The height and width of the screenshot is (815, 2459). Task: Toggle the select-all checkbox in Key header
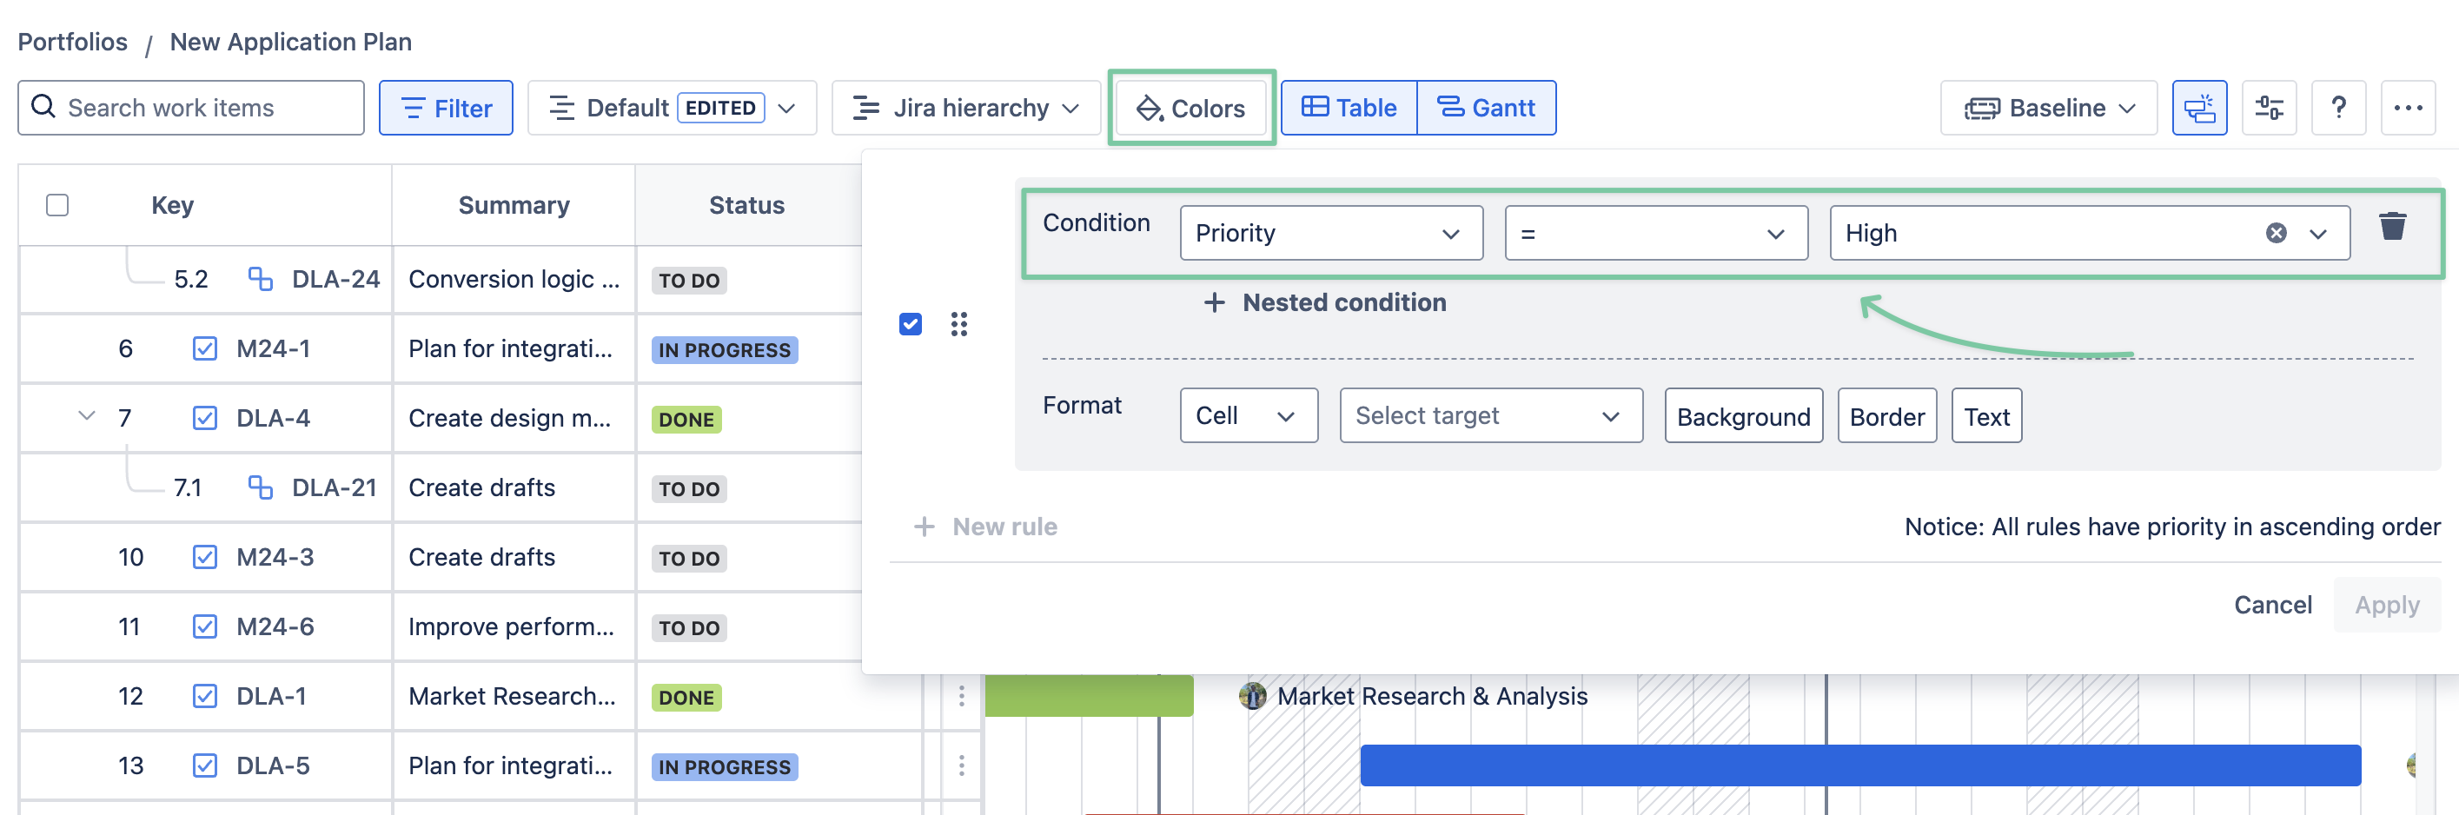(x=57, y=205)
